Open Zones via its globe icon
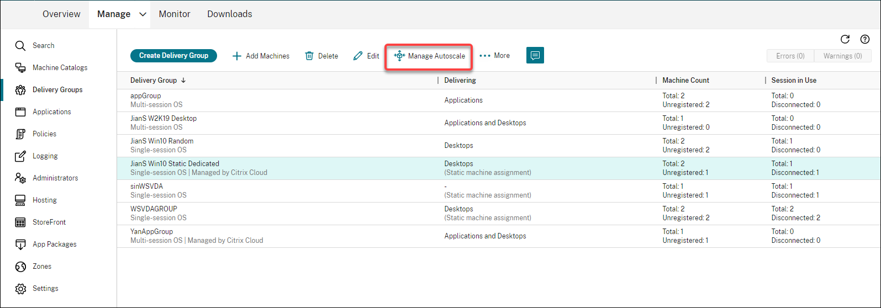This screenshot has width=881, height=308. 20,267
